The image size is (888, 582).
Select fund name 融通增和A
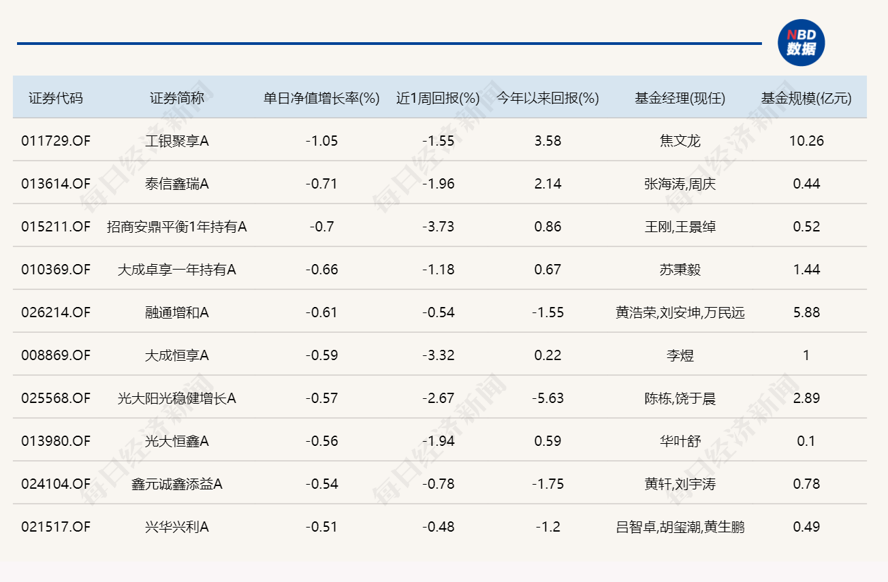[x=177, y=312]
